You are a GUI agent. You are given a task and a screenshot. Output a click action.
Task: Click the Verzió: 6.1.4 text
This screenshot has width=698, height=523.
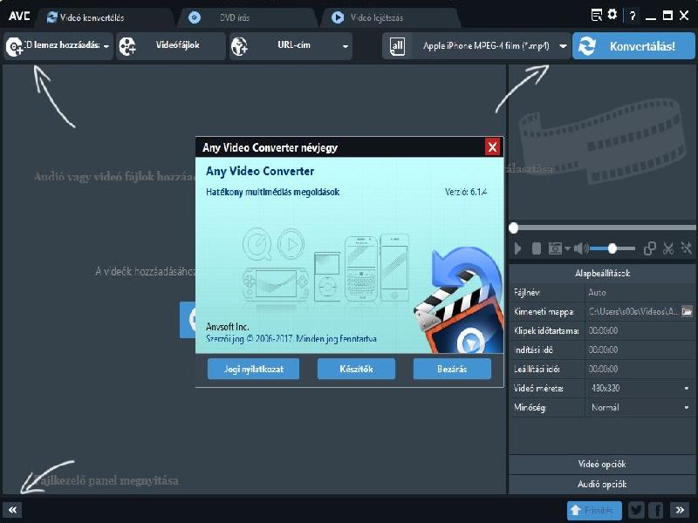(466, 192)
